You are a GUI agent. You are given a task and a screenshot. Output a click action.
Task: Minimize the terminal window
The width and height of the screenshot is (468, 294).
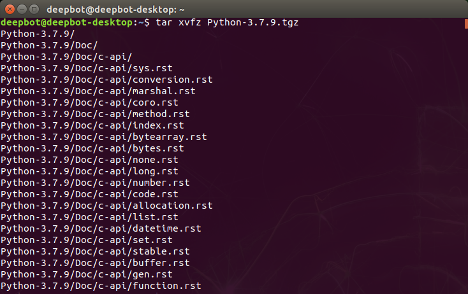click(x=22, y=10)
